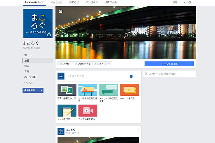Click the 写真や動画をシェア label

coord(67,98)
